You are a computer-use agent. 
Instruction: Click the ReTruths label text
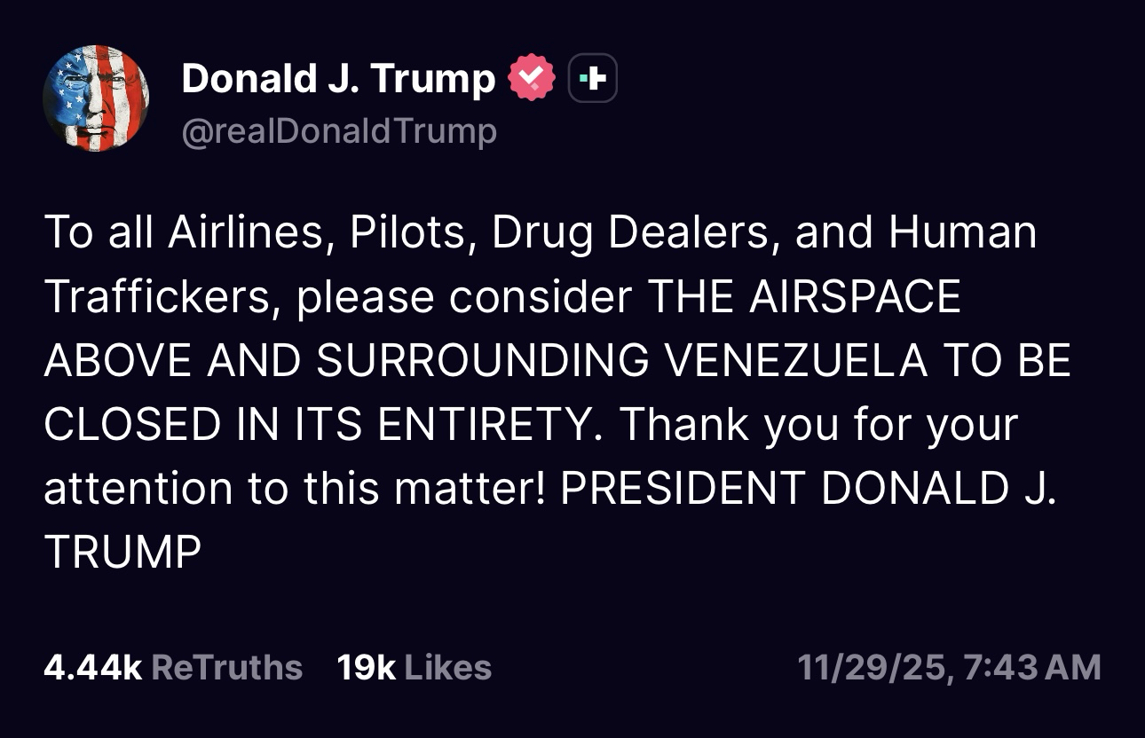tap(227, 667)
